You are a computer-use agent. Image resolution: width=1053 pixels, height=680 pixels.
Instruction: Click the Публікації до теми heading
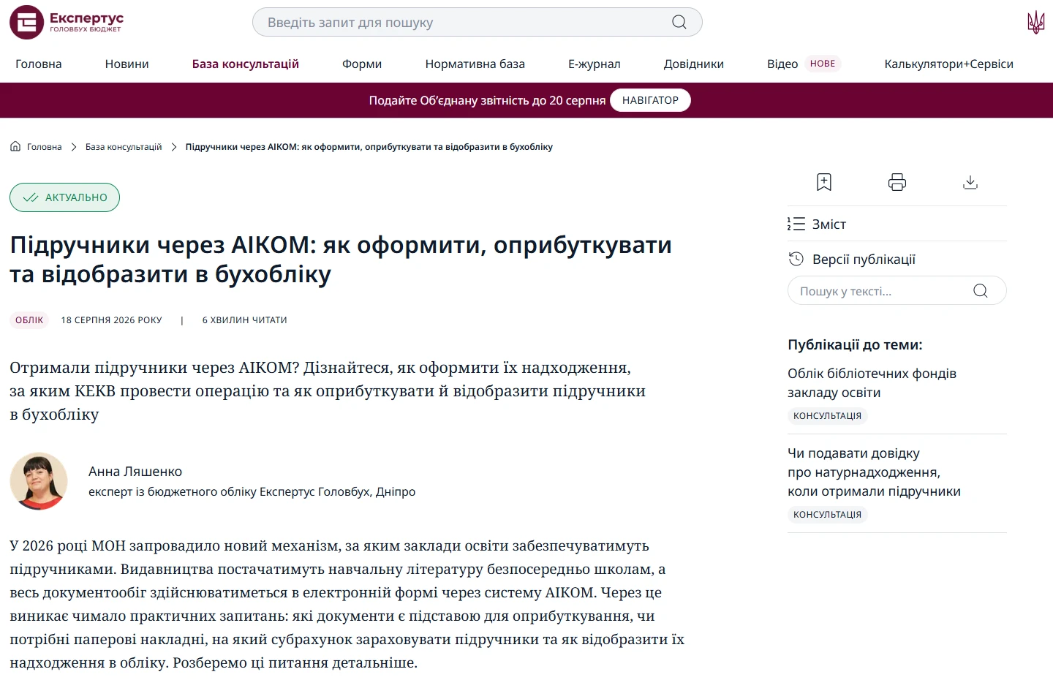[855, 344]
